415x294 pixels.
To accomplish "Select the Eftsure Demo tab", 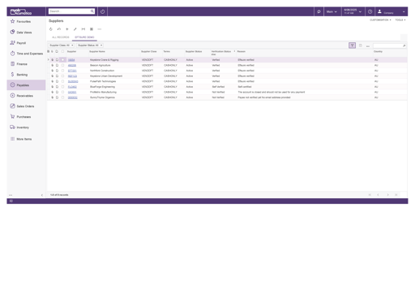I will point(84,37).
